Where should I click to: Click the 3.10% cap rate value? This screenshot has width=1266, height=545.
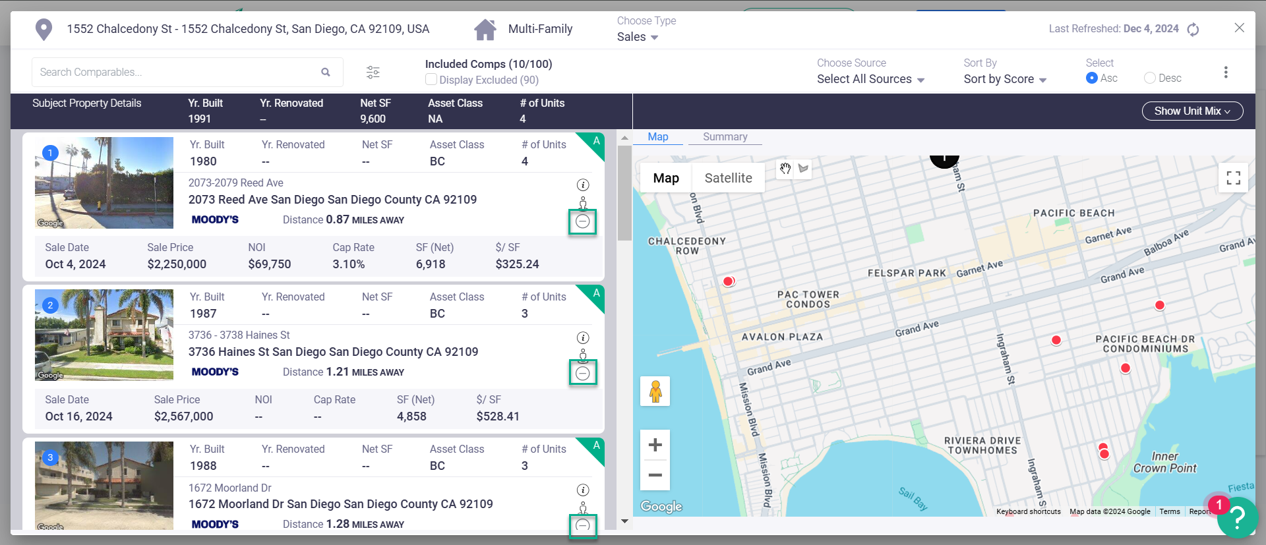point(348,264)
